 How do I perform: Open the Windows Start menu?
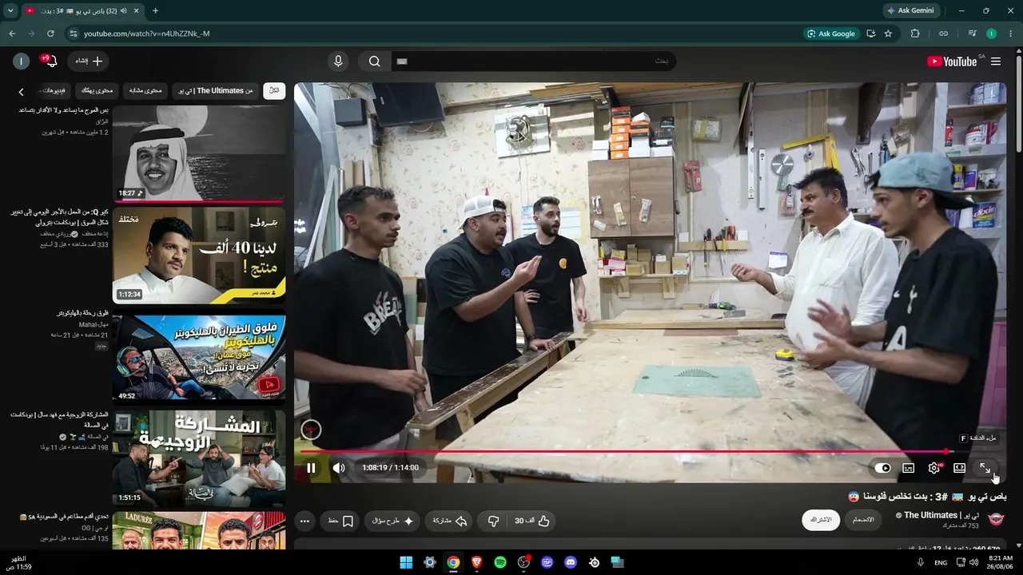point(406,562)
